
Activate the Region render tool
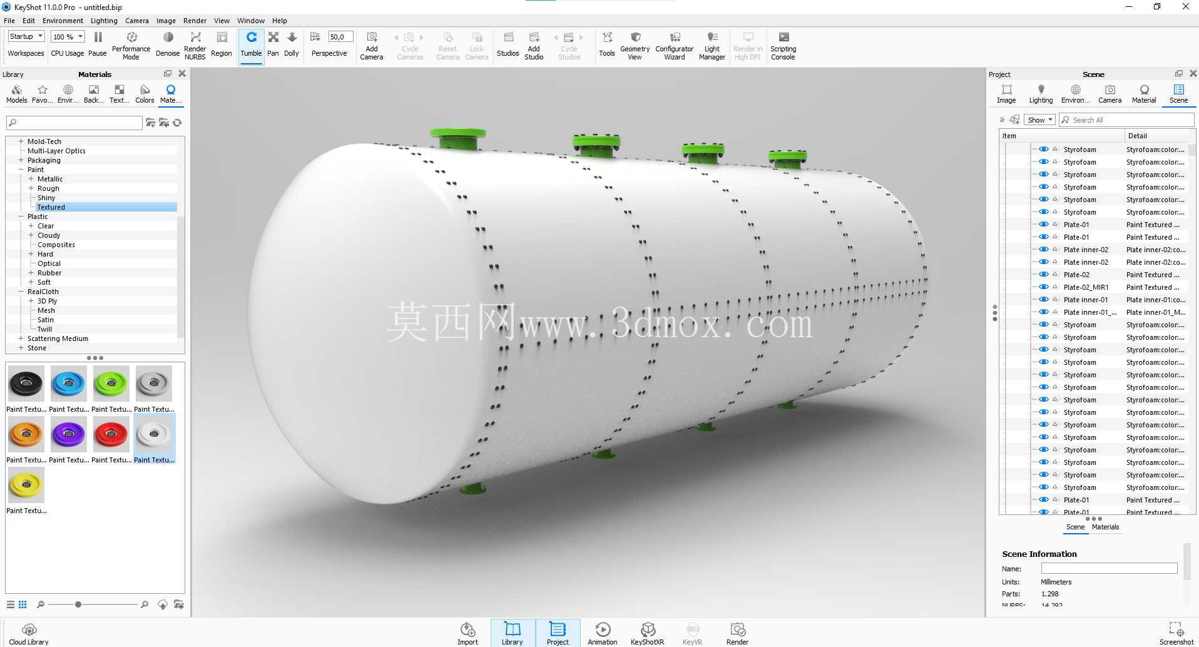click(x=222, y=44)
